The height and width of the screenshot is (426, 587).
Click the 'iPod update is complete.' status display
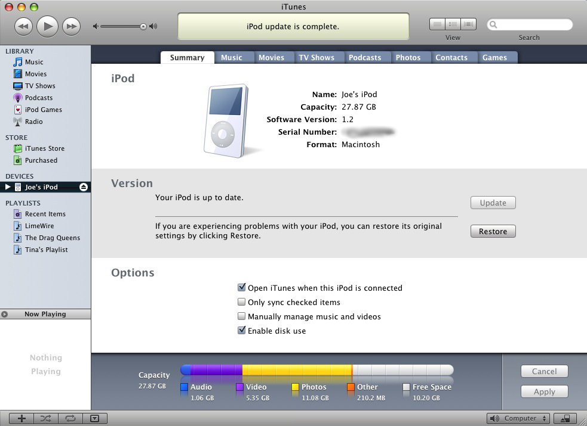tap(293, 26)
